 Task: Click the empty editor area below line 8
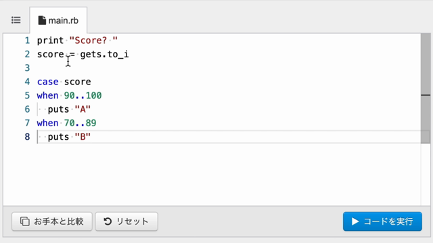(x=212, y=174)
